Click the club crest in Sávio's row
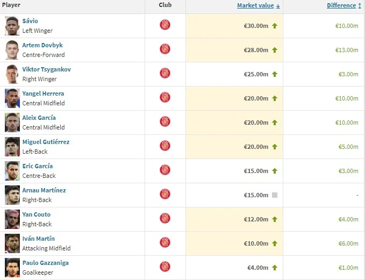Image resolution: width=365 pixels, height=280 pixels. click(x=165, y=25)
